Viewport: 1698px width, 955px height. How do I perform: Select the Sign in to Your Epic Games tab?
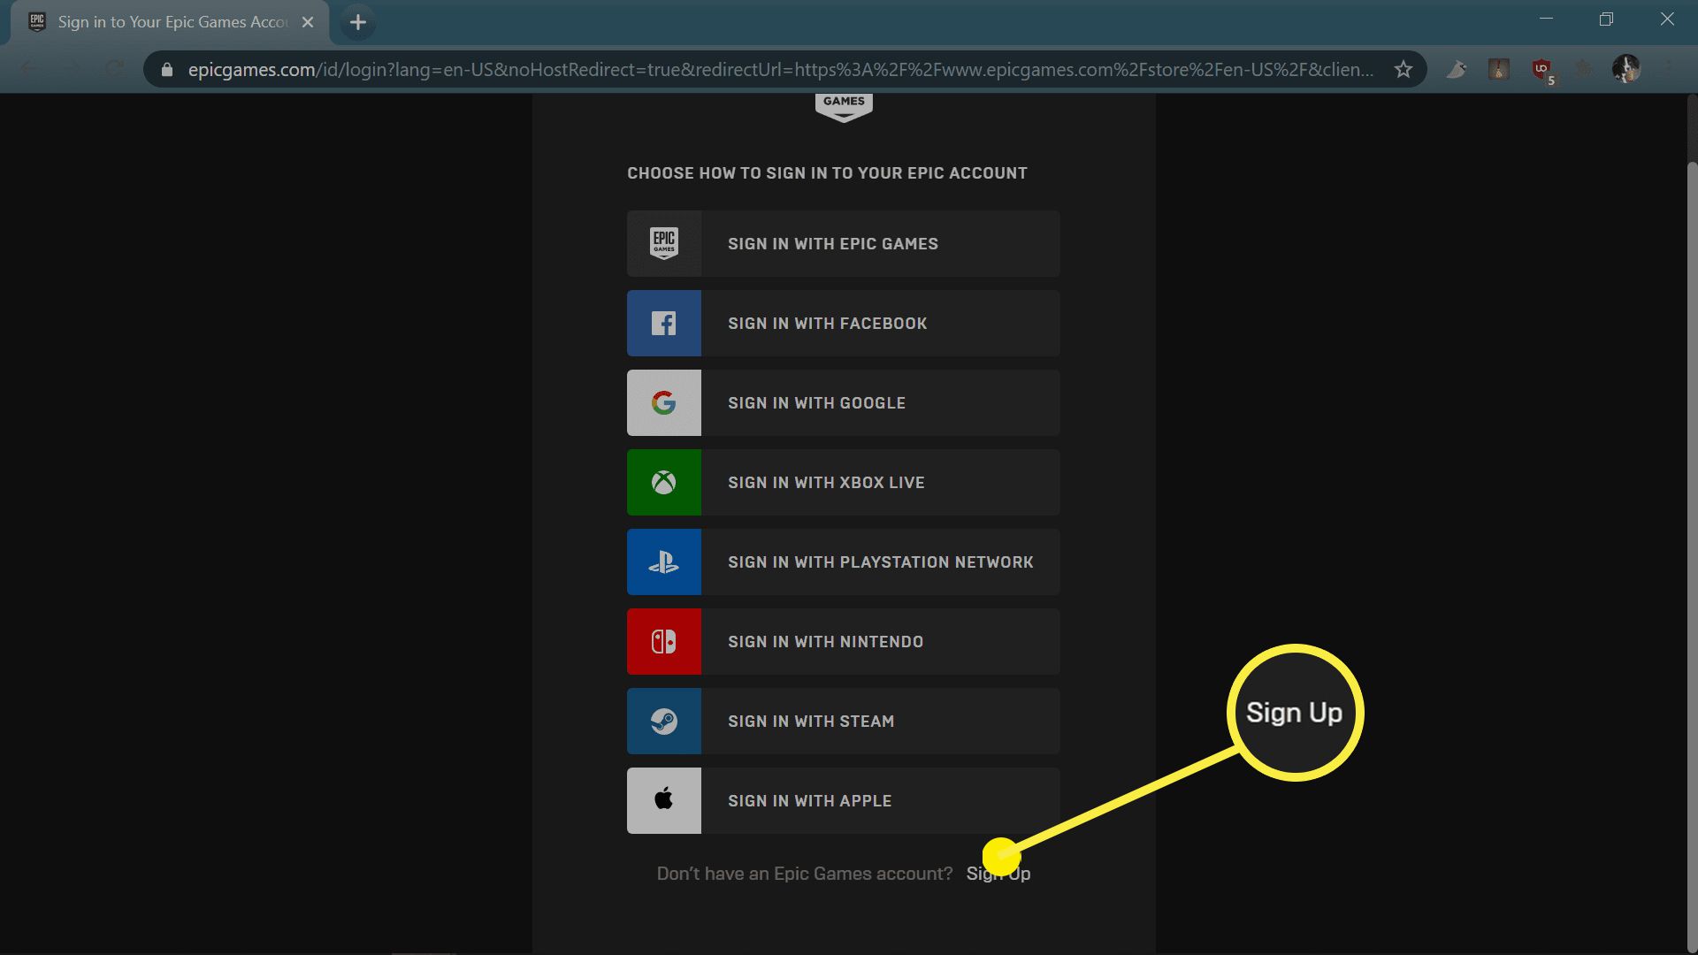pos(171,22)
